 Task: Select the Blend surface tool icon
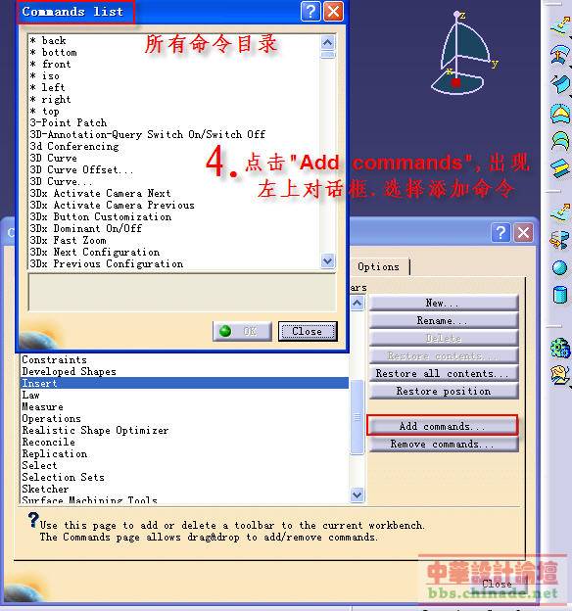point(560,168)
